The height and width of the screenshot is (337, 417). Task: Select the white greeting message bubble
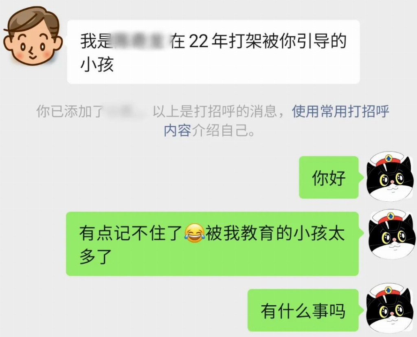point(213,52)
